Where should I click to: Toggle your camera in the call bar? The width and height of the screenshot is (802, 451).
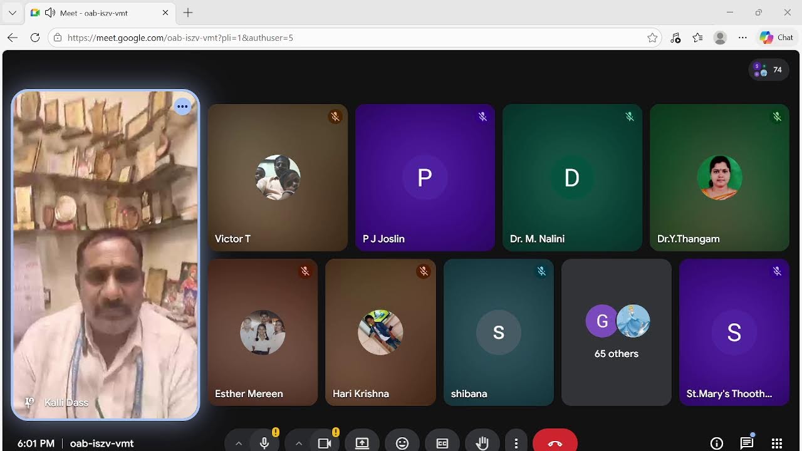(x=325, y=443)
